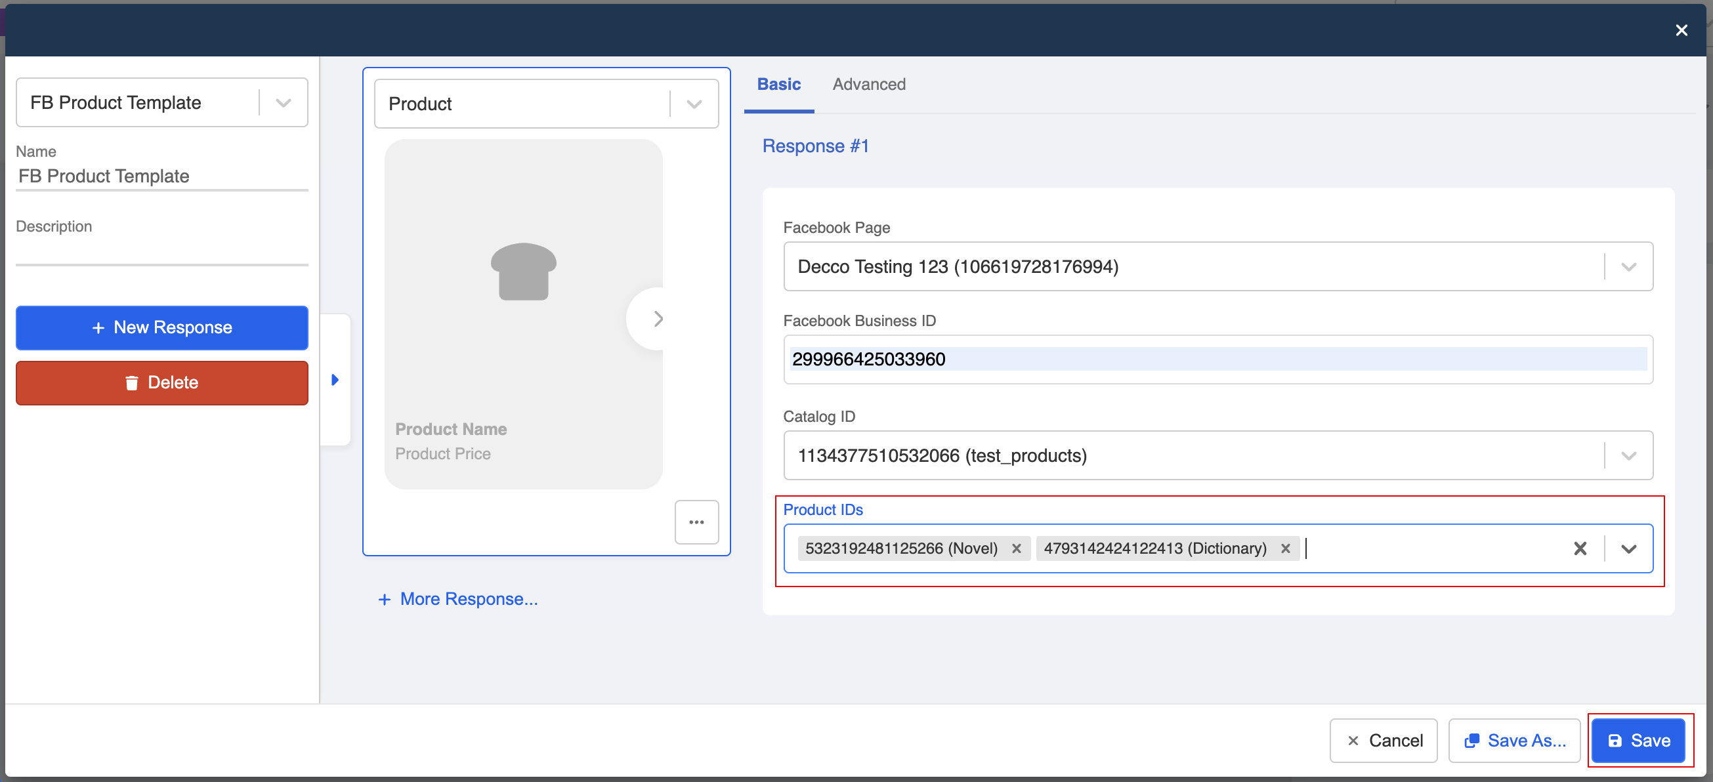Viewport: 1713px width, 782px height.
Task: Clear all selected Product IDs
Action: coord(1580,548)
